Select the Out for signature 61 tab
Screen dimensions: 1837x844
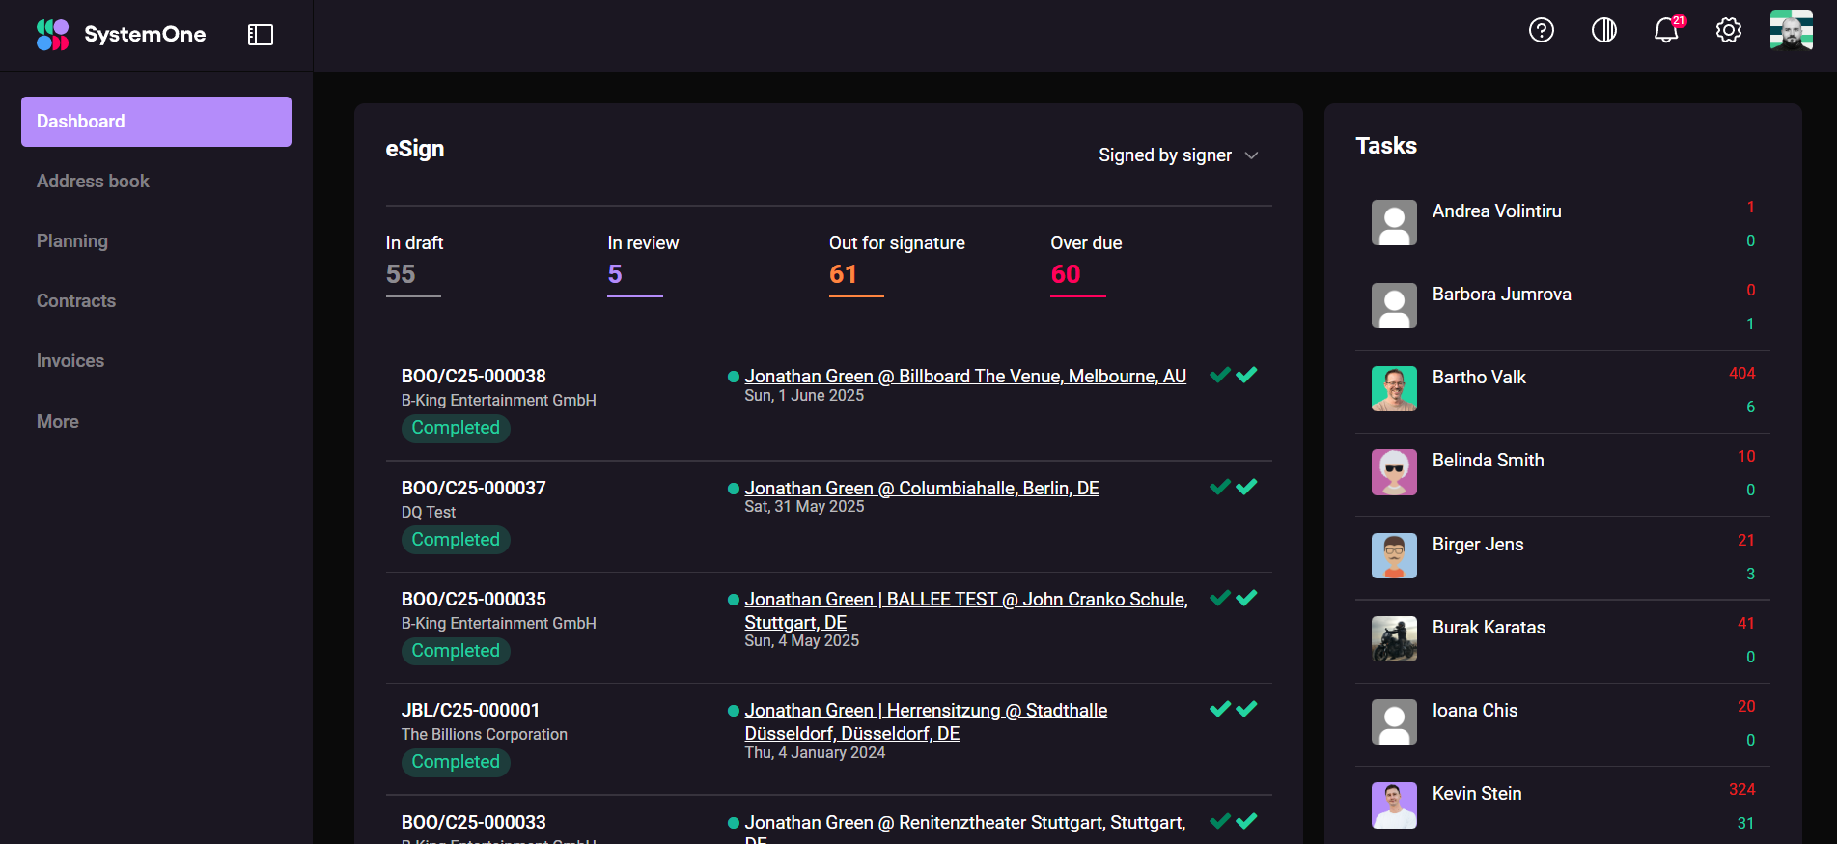pos(897,264)
